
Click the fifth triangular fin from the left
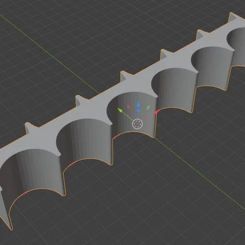tap(201, 35)
